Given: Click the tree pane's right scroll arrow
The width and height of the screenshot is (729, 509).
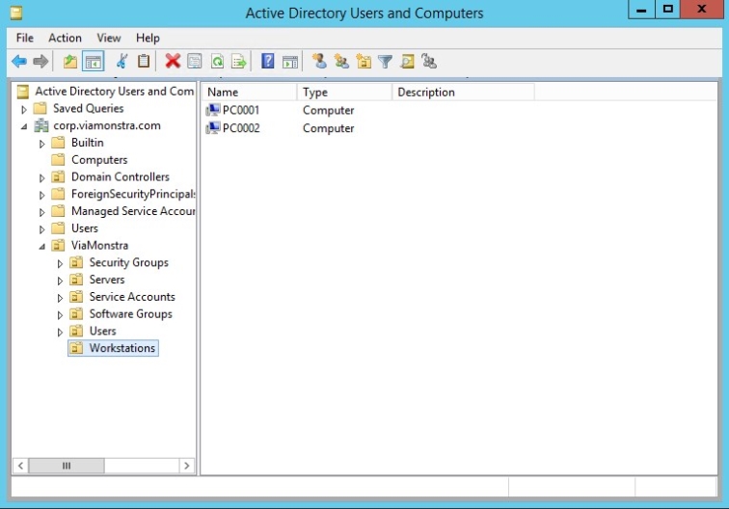Looking at the screenshot, I should click(x=186, y=466).
